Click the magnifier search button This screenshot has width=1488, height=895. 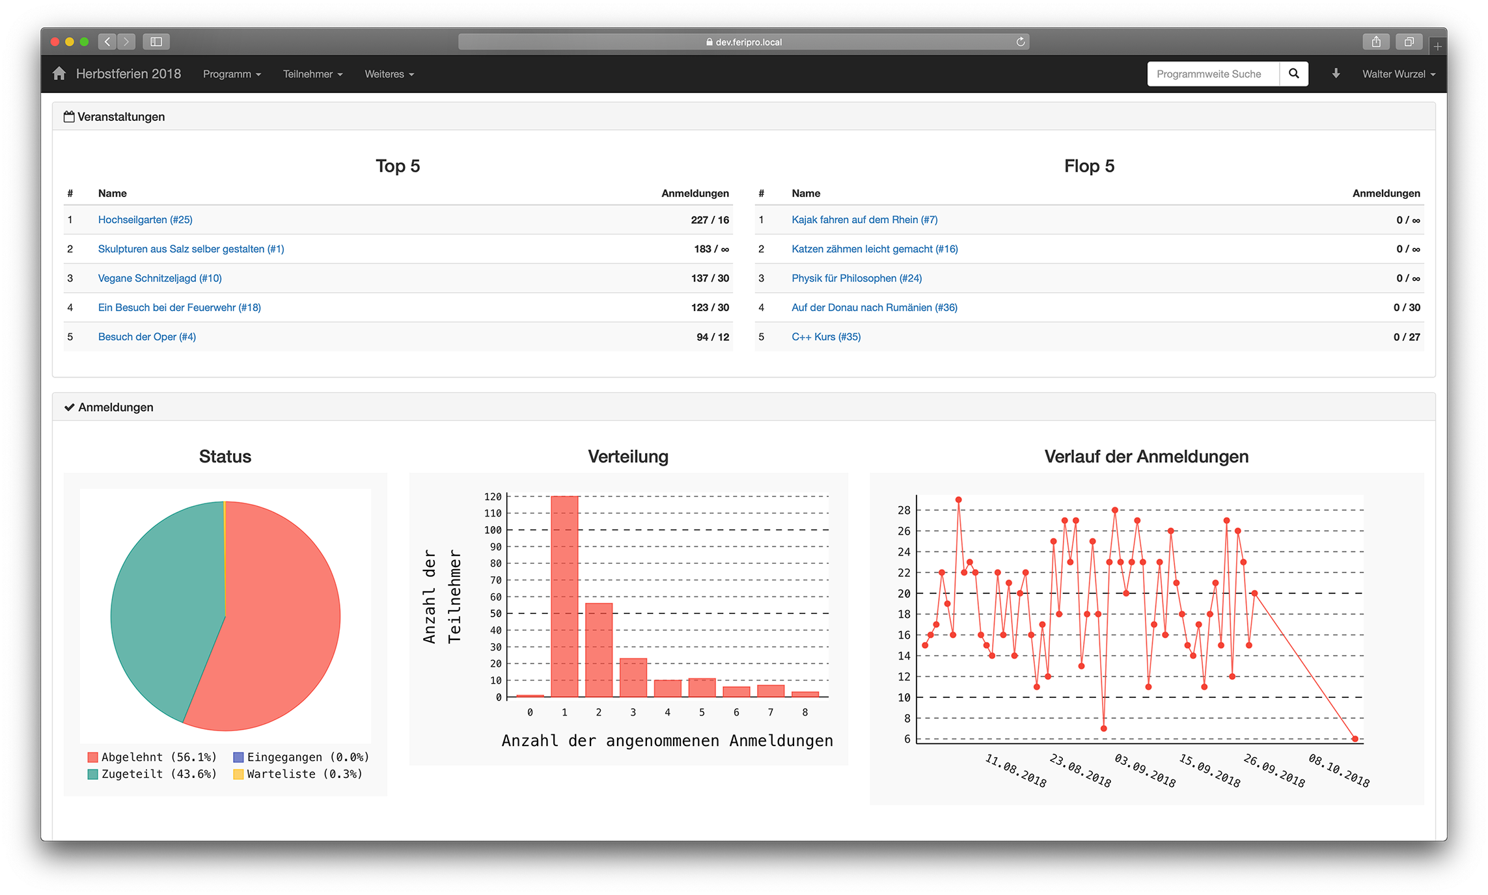[1293, 73]
